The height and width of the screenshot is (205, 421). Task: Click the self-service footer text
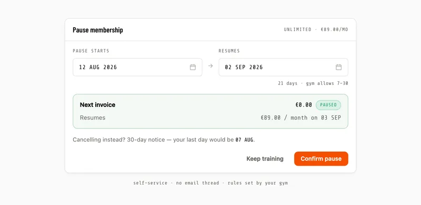pos(210,183)
